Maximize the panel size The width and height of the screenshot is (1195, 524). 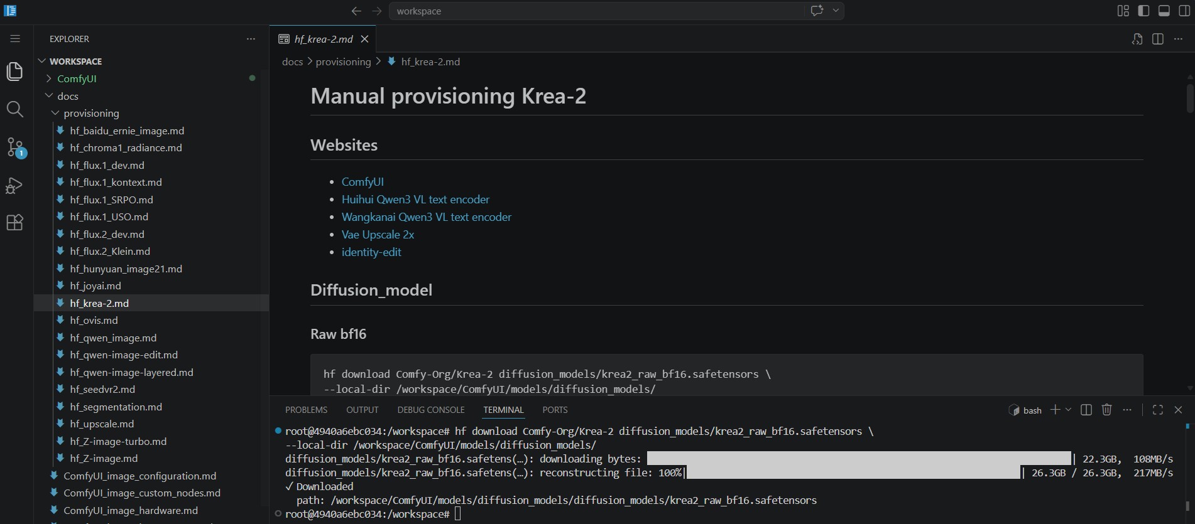click(1158, 409)
